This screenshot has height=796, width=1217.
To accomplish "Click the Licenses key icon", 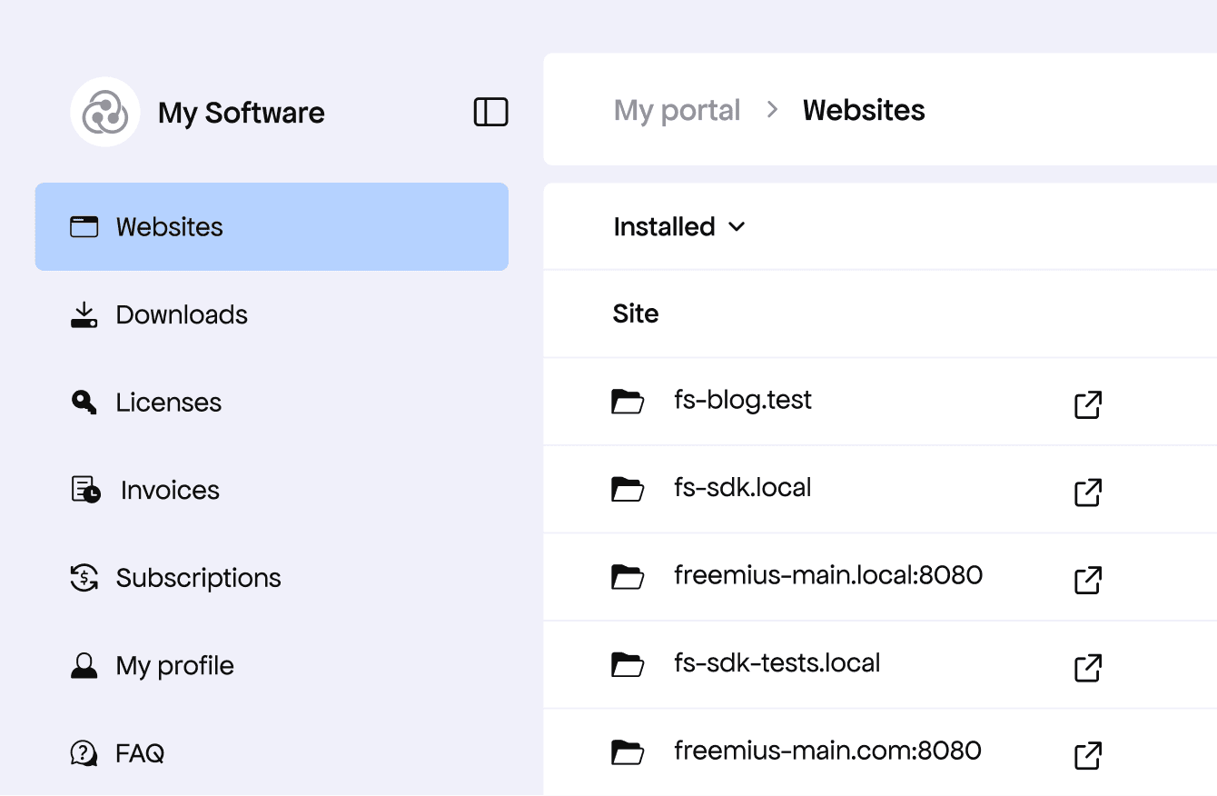I will pos(84,403).
